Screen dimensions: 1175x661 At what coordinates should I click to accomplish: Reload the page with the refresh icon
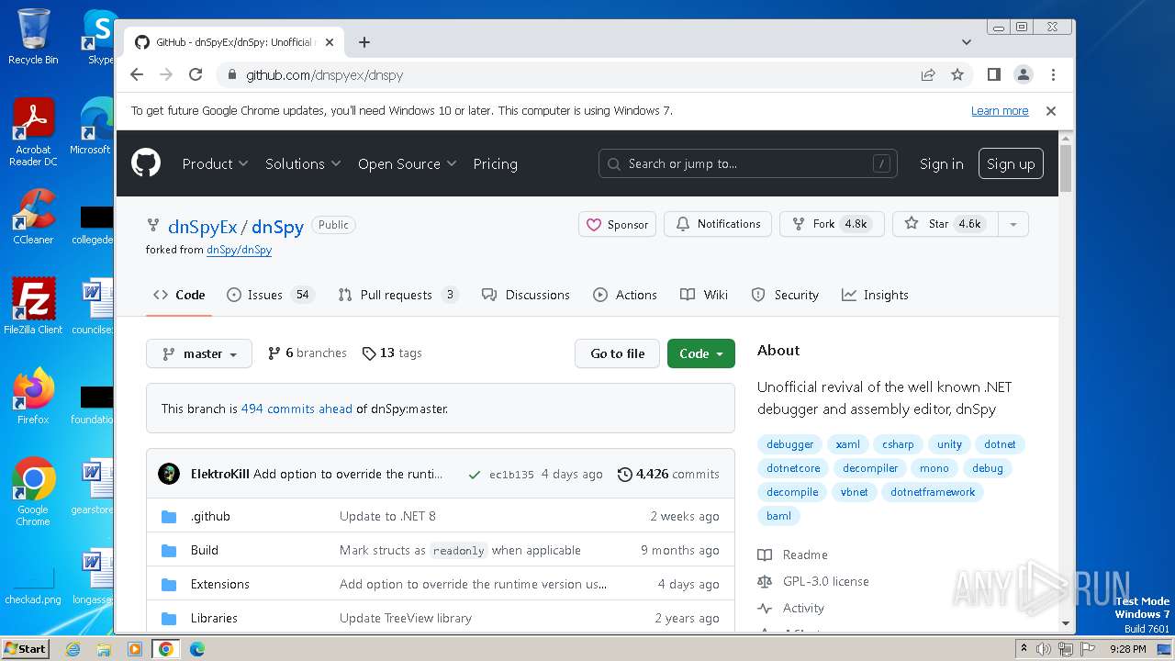point(196,75)
